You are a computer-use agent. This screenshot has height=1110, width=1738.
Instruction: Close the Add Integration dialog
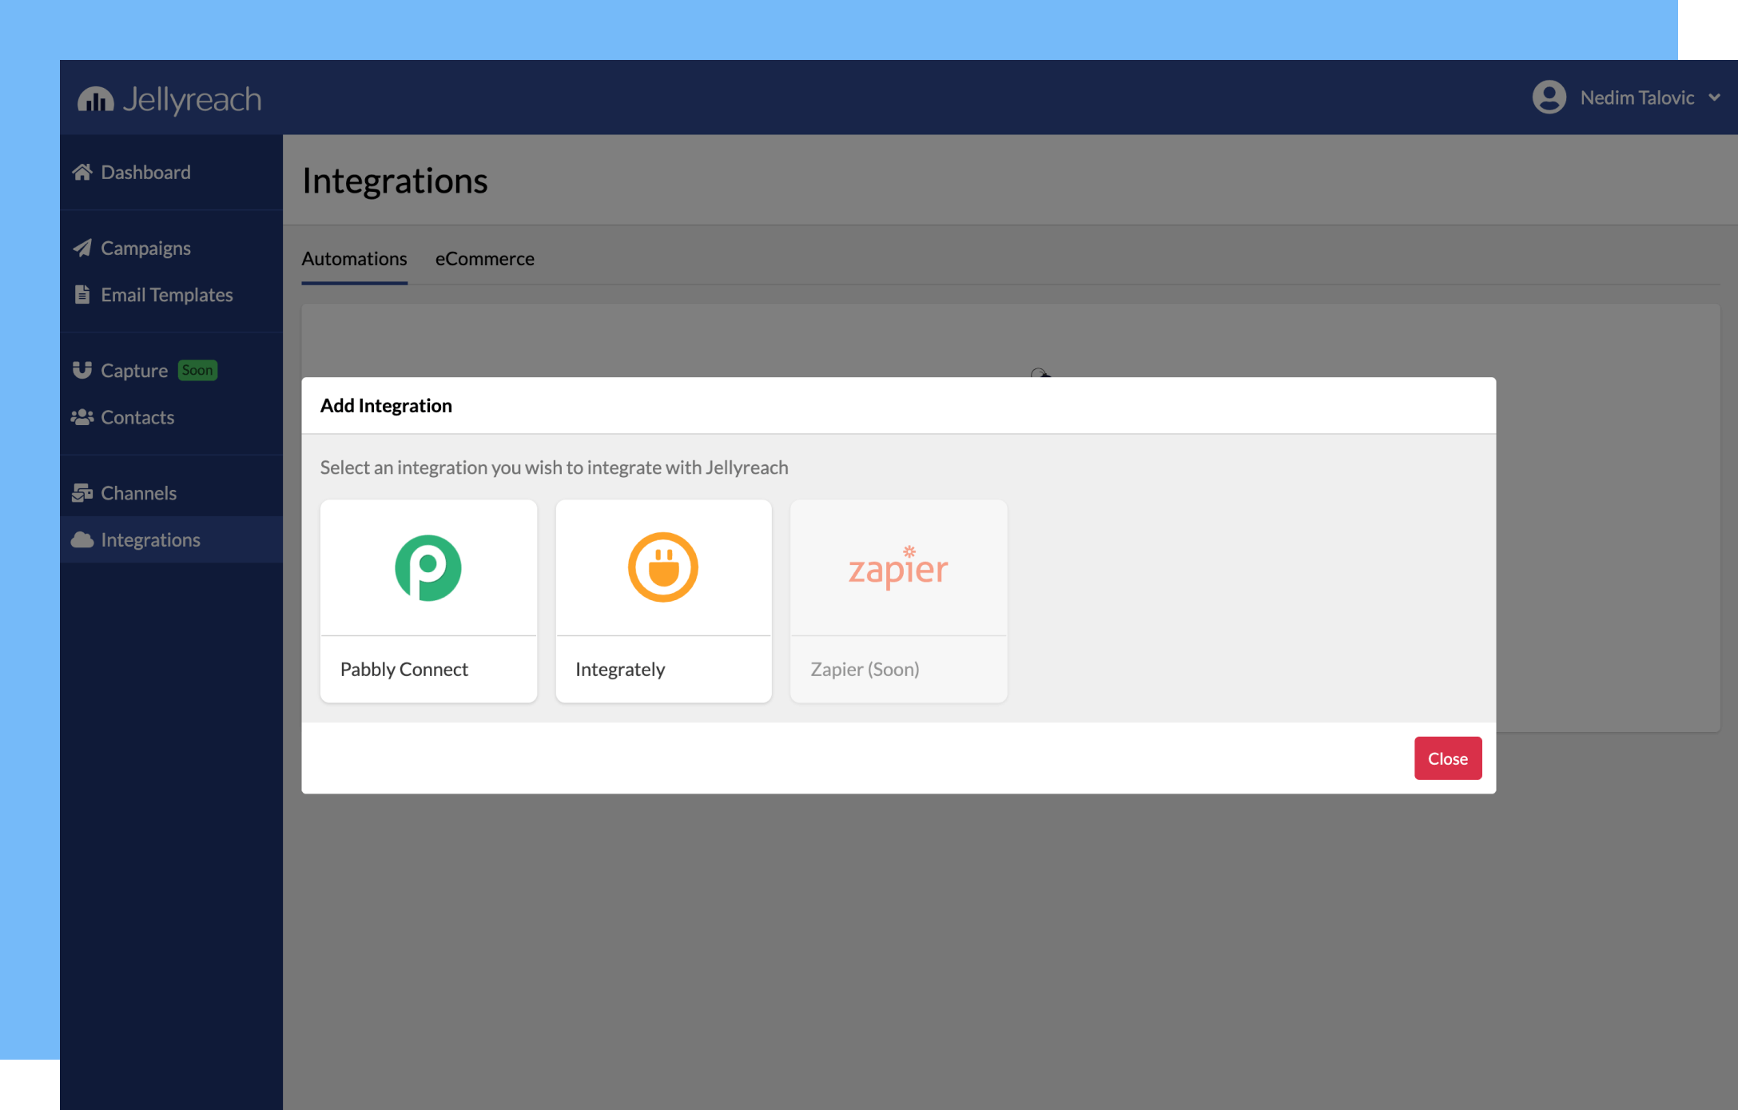tap(1447, 758)
